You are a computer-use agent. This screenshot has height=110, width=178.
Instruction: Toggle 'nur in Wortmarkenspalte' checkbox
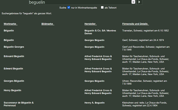pos(69,7)
